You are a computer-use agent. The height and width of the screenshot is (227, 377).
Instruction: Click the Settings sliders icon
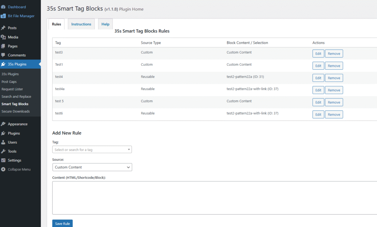(x=4, y=161)
